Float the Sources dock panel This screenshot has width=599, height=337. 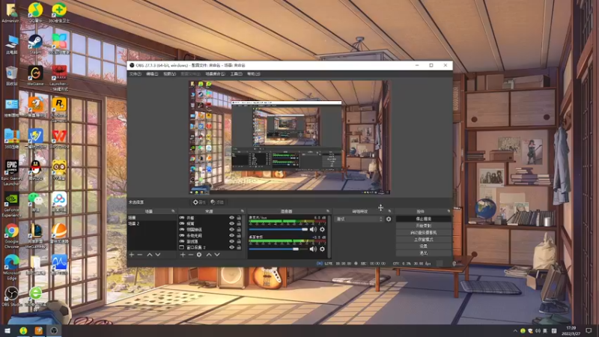[242, 211]
